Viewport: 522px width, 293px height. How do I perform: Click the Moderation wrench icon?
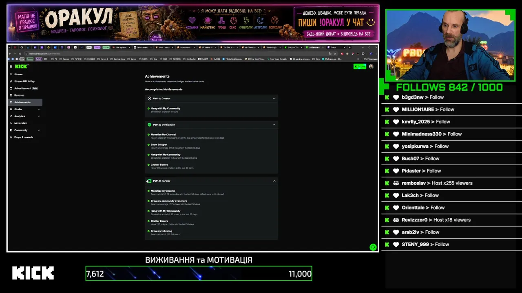tap(11, 123)
